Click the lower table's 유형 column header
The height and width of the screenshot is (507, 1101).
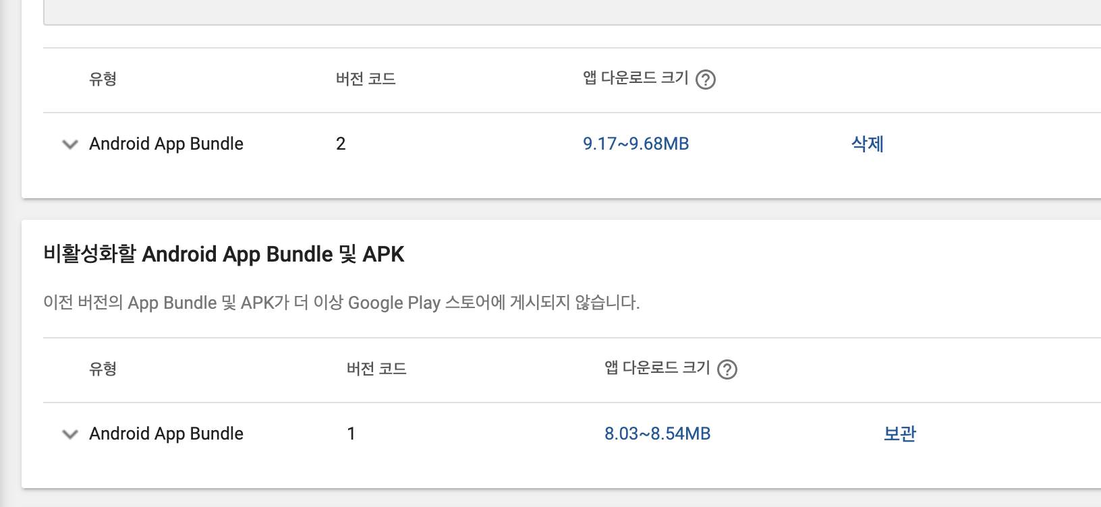click(x=103, y=369)
